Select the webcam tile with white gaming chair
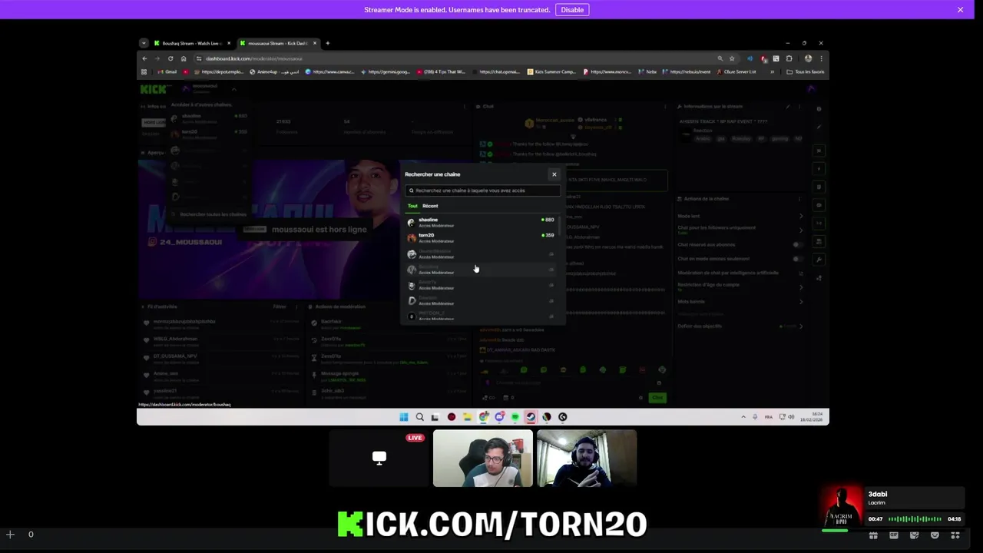The height and width of the screenshot is (553, 983). [482, 458]
